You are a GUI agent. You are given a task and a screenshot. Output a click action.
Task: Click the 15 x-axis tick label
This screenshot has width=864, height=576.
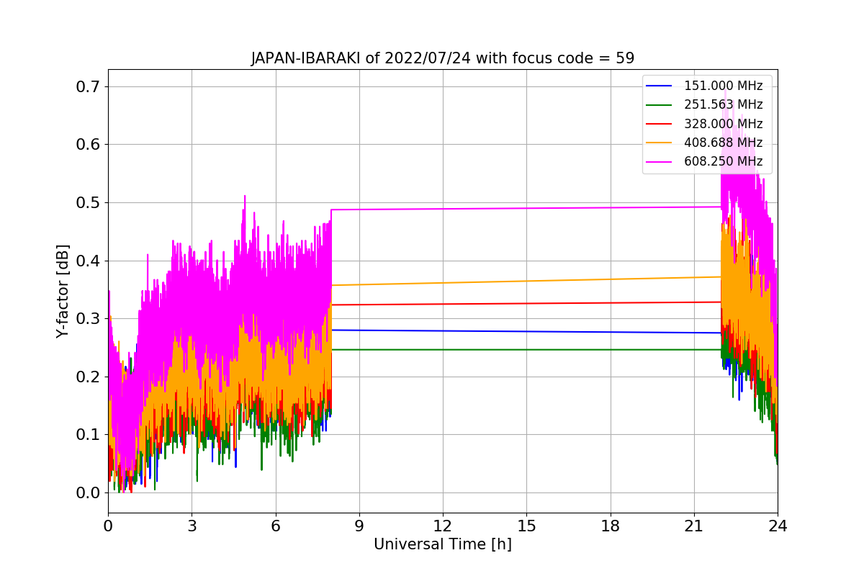pos(526,526)
